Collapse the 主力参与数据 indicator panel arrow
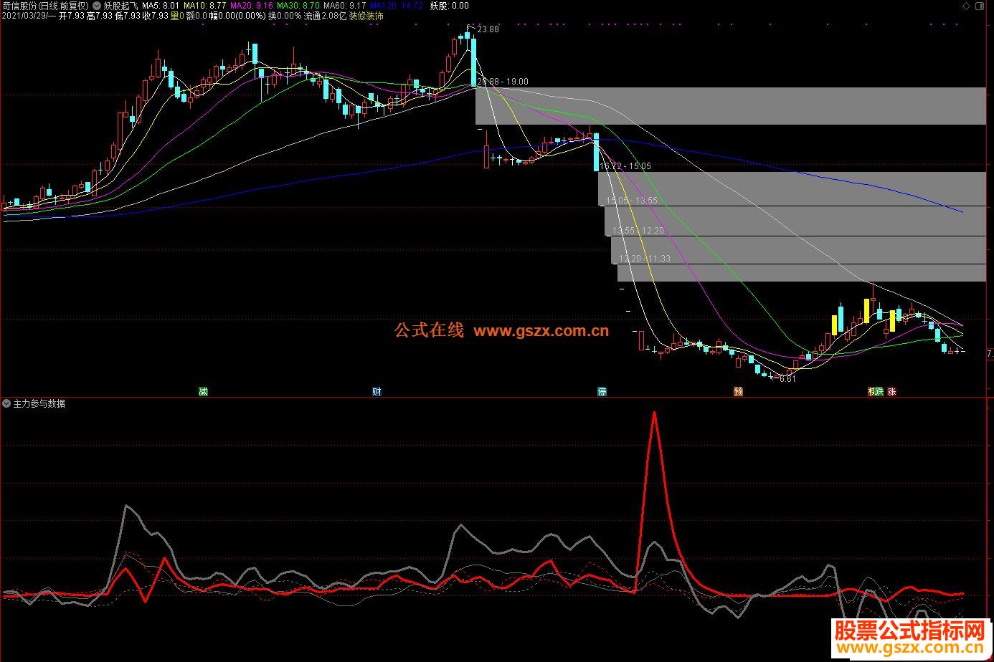This screenshot has height=662, width=994. click(6, 404)
